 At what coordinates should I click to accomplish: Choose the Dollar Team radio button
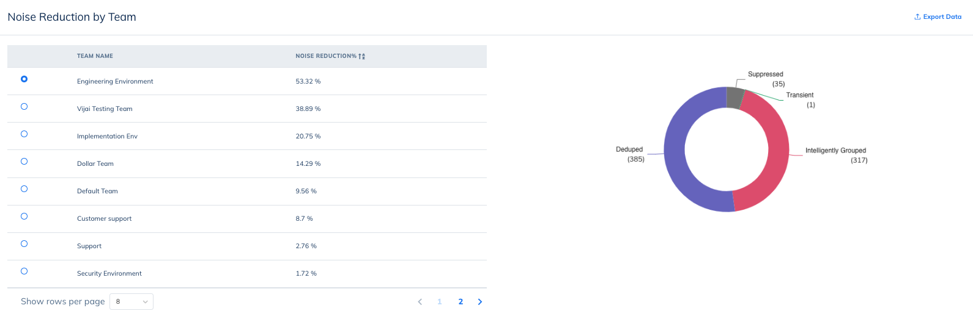pos(24,162)
